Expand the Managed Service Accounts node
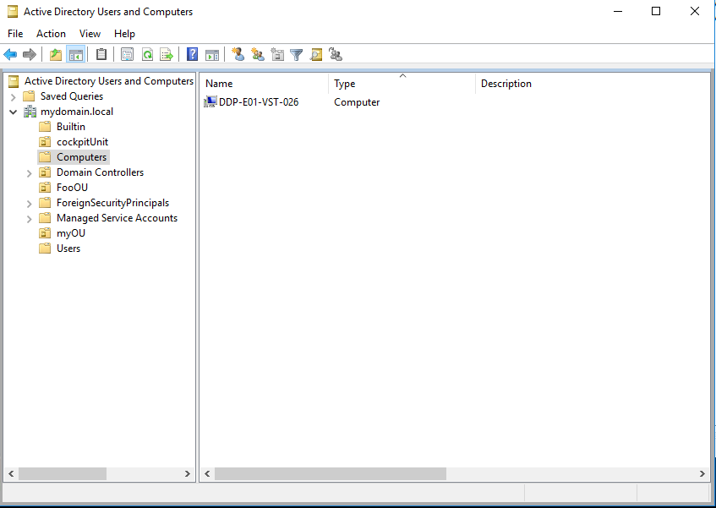The image size is (716, 508). (30, 219)
